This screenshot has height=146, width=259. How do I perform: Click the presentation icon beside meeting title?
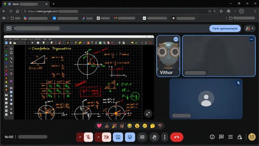click(9, 29)
